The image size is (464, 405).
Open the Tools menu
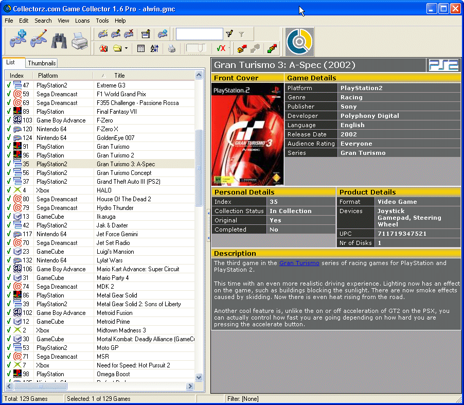pyautogui.click(x=102, y=21)
